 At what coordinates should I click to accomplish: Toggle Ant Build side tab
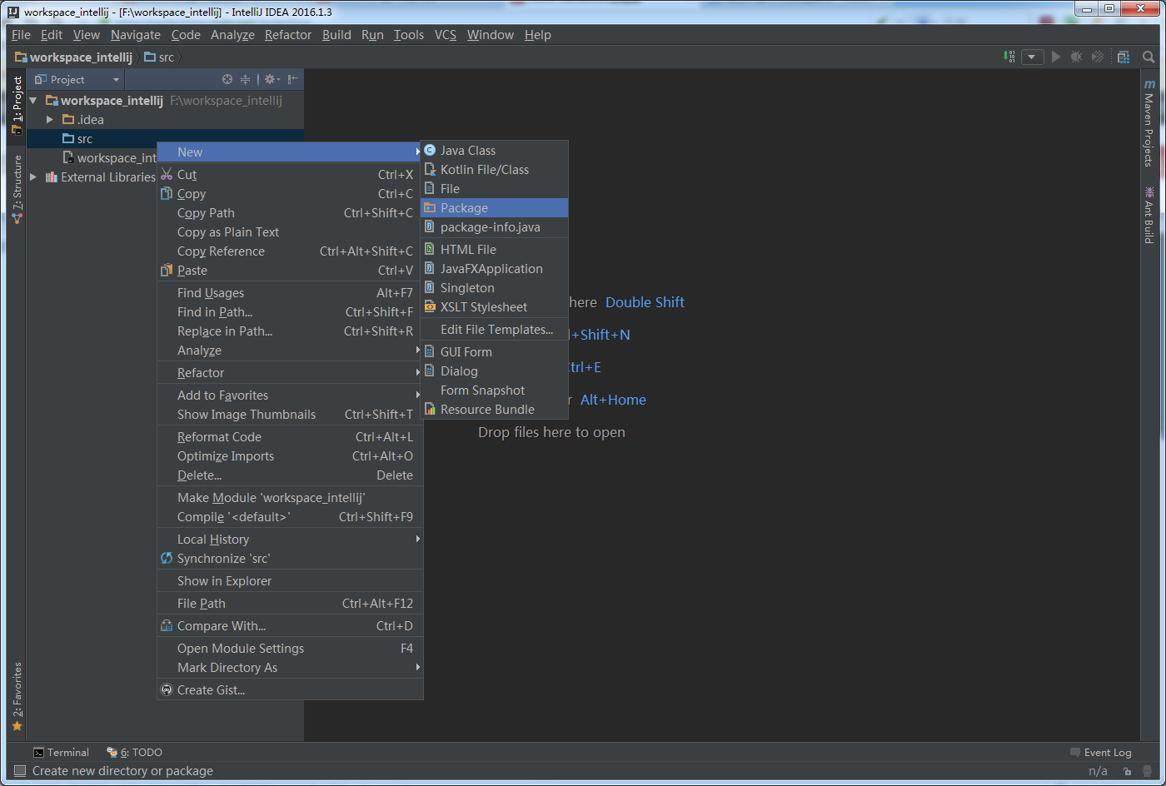click(1149, 214)
